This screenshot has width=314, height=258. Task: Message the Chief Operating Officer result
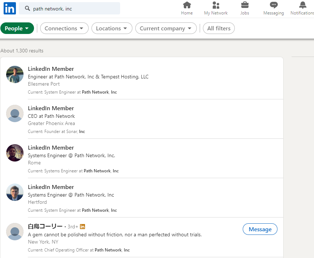click(260, 229)
